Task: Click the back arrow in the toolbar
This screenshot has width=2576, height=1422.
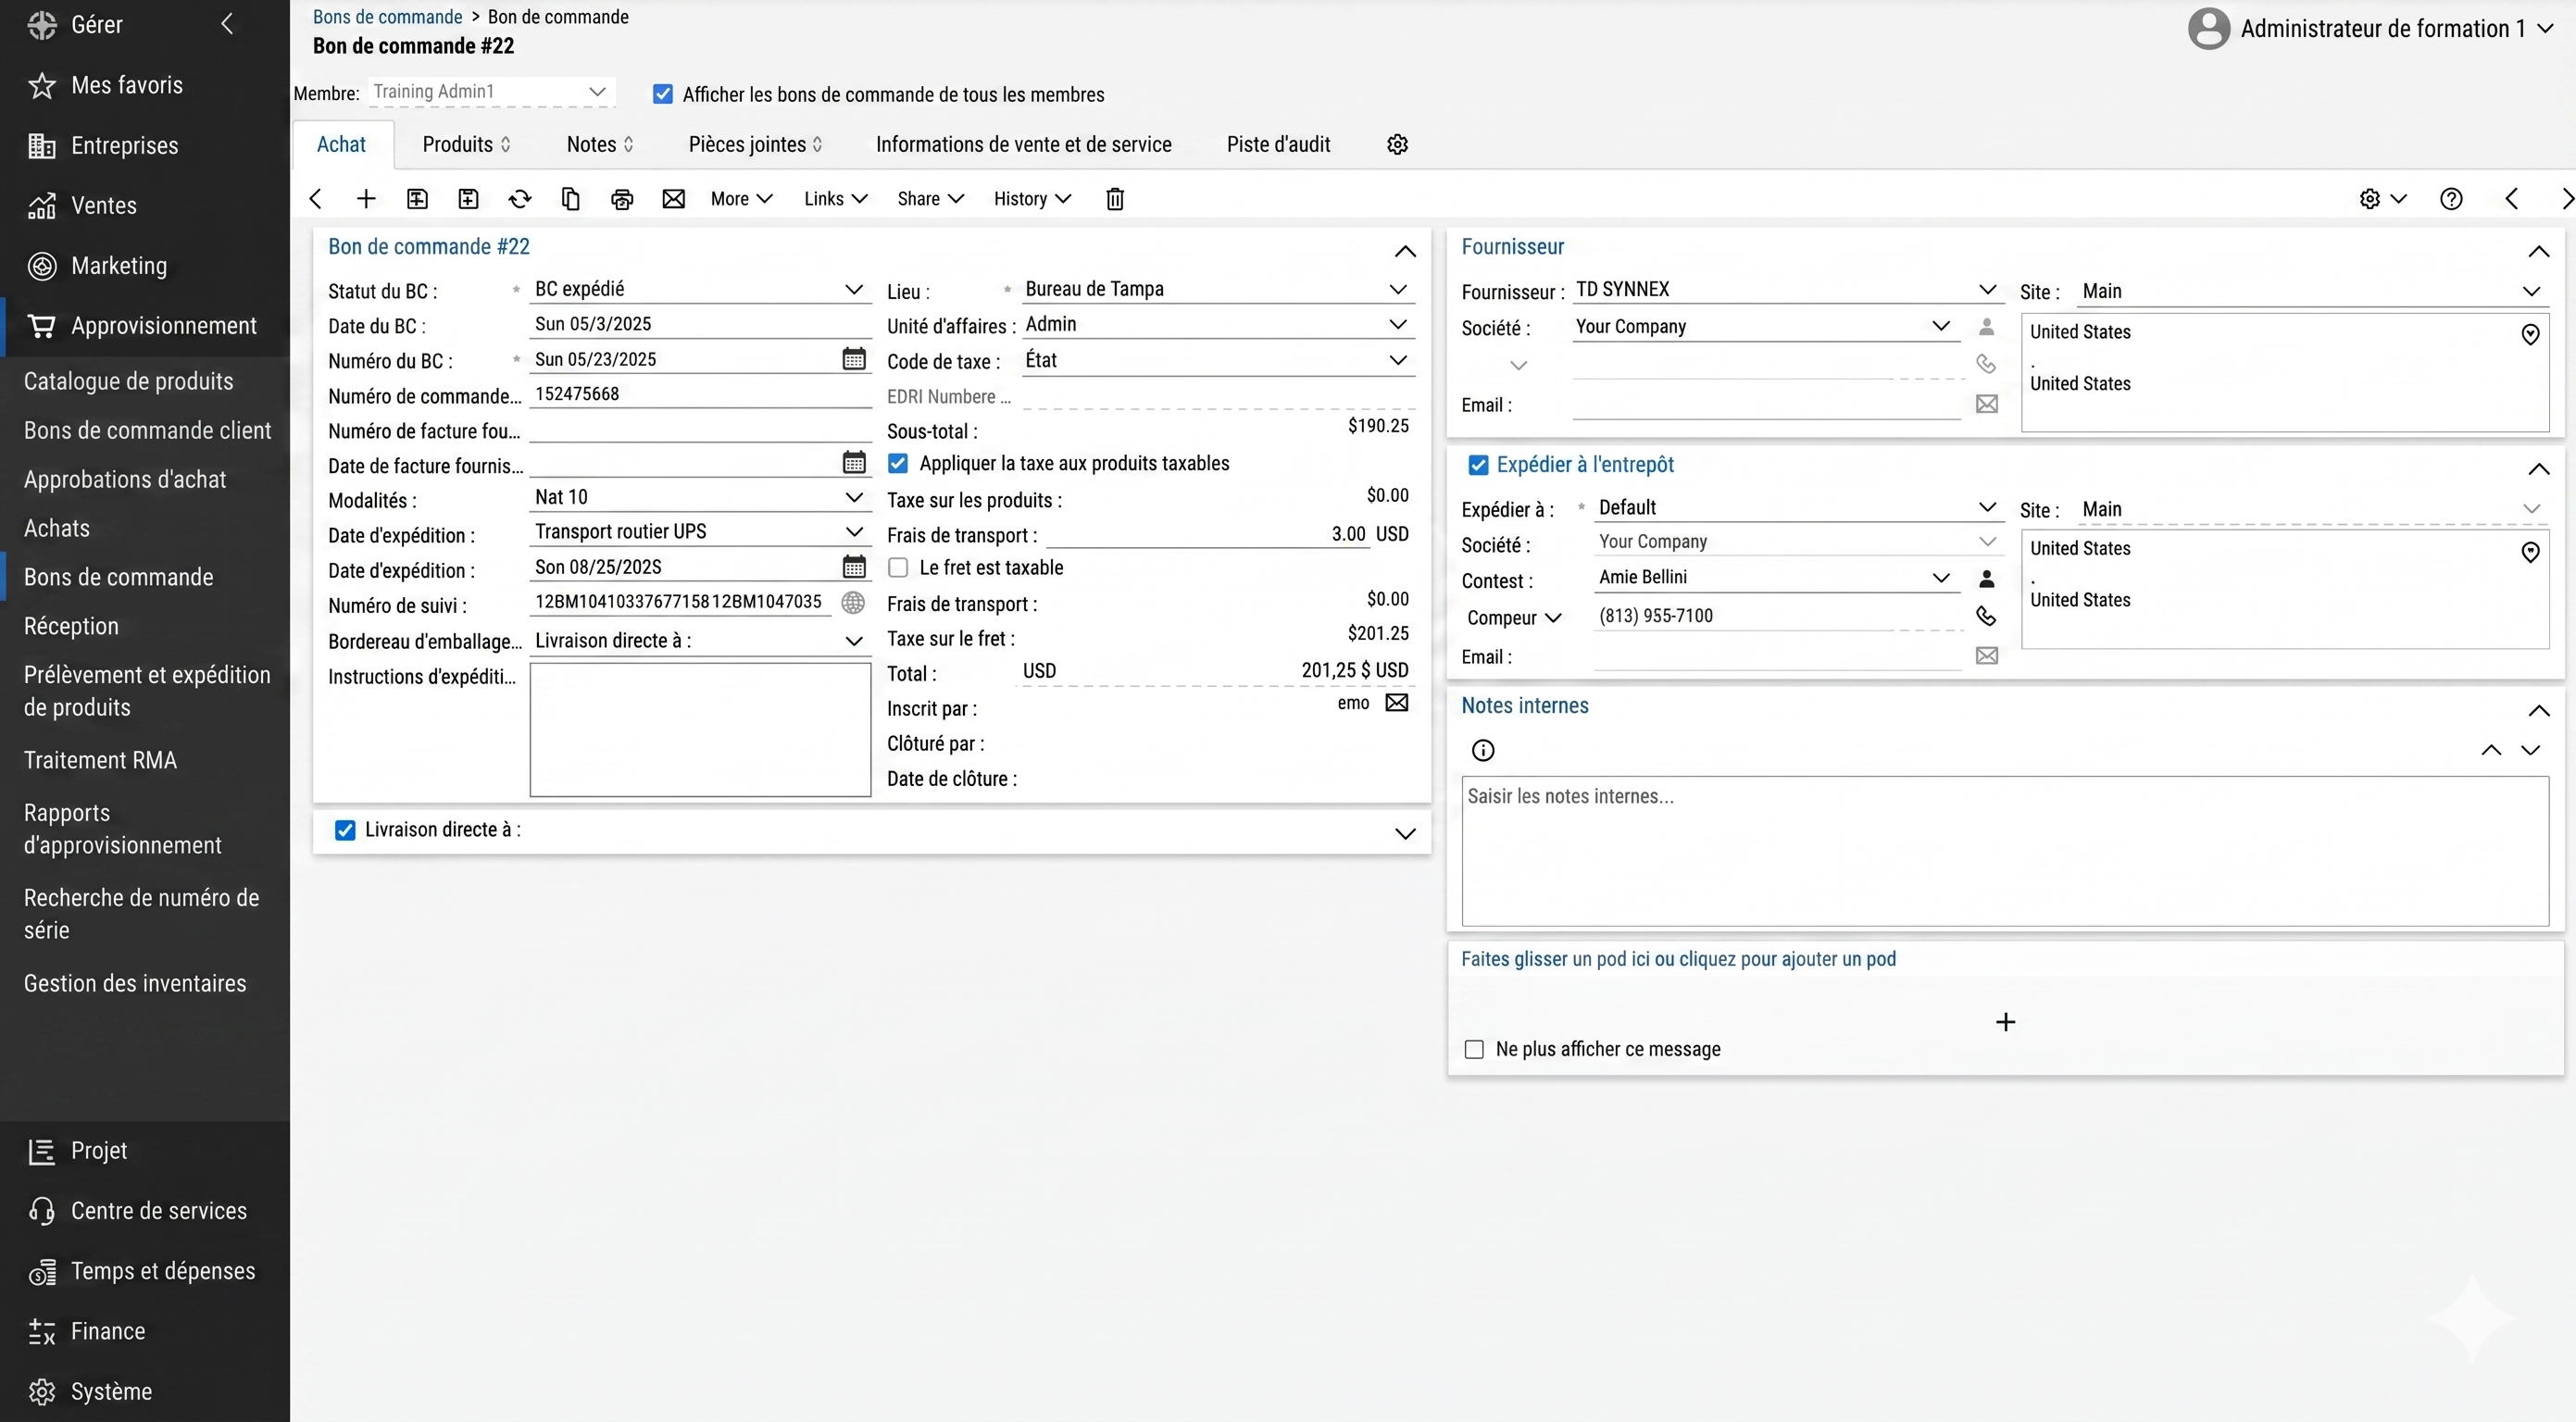Action: (316, 199)
